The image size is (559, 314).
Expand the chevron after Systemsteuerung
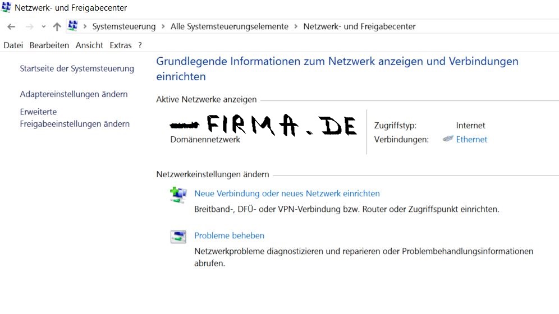click(x=163, y=26)
